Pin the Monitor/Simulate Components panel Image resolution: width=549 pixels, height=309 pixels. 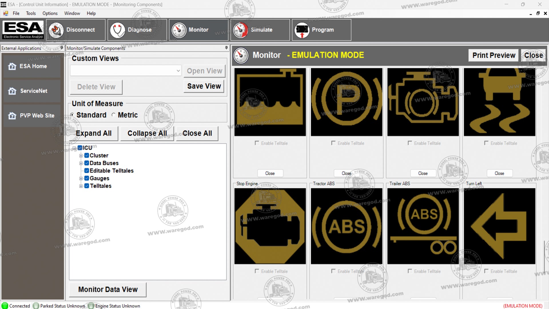[226, 48]
